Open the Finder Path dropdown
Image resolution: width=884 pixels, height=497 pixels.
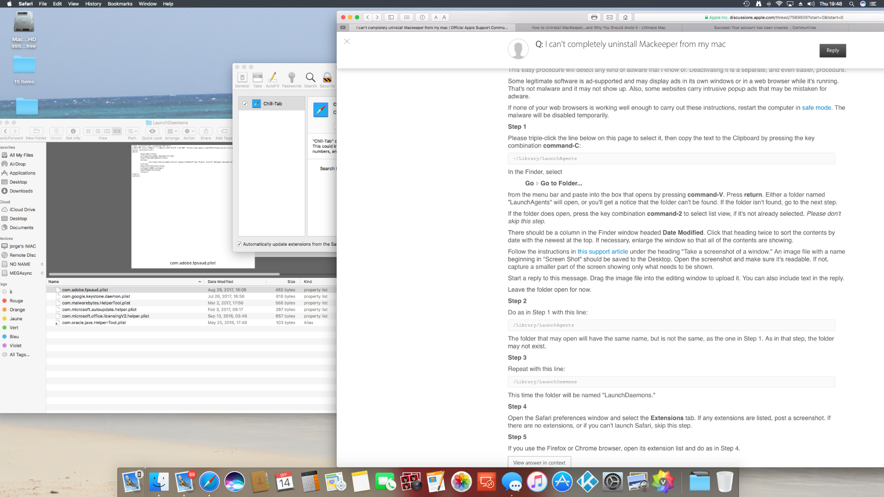(132, 131)
